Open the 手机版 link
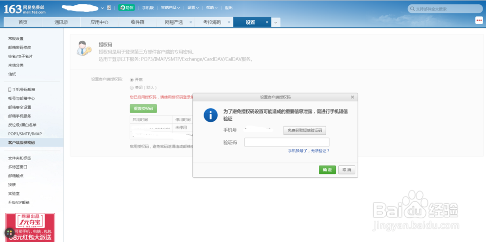Screen dimensions: 486x242 coord(148,8)
